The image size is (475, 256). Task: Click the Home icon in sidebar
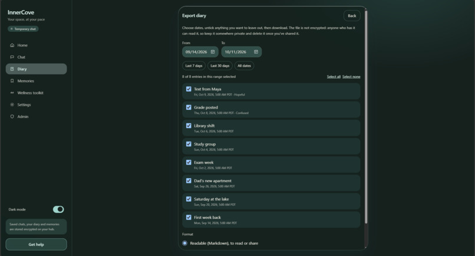[12, 45]
